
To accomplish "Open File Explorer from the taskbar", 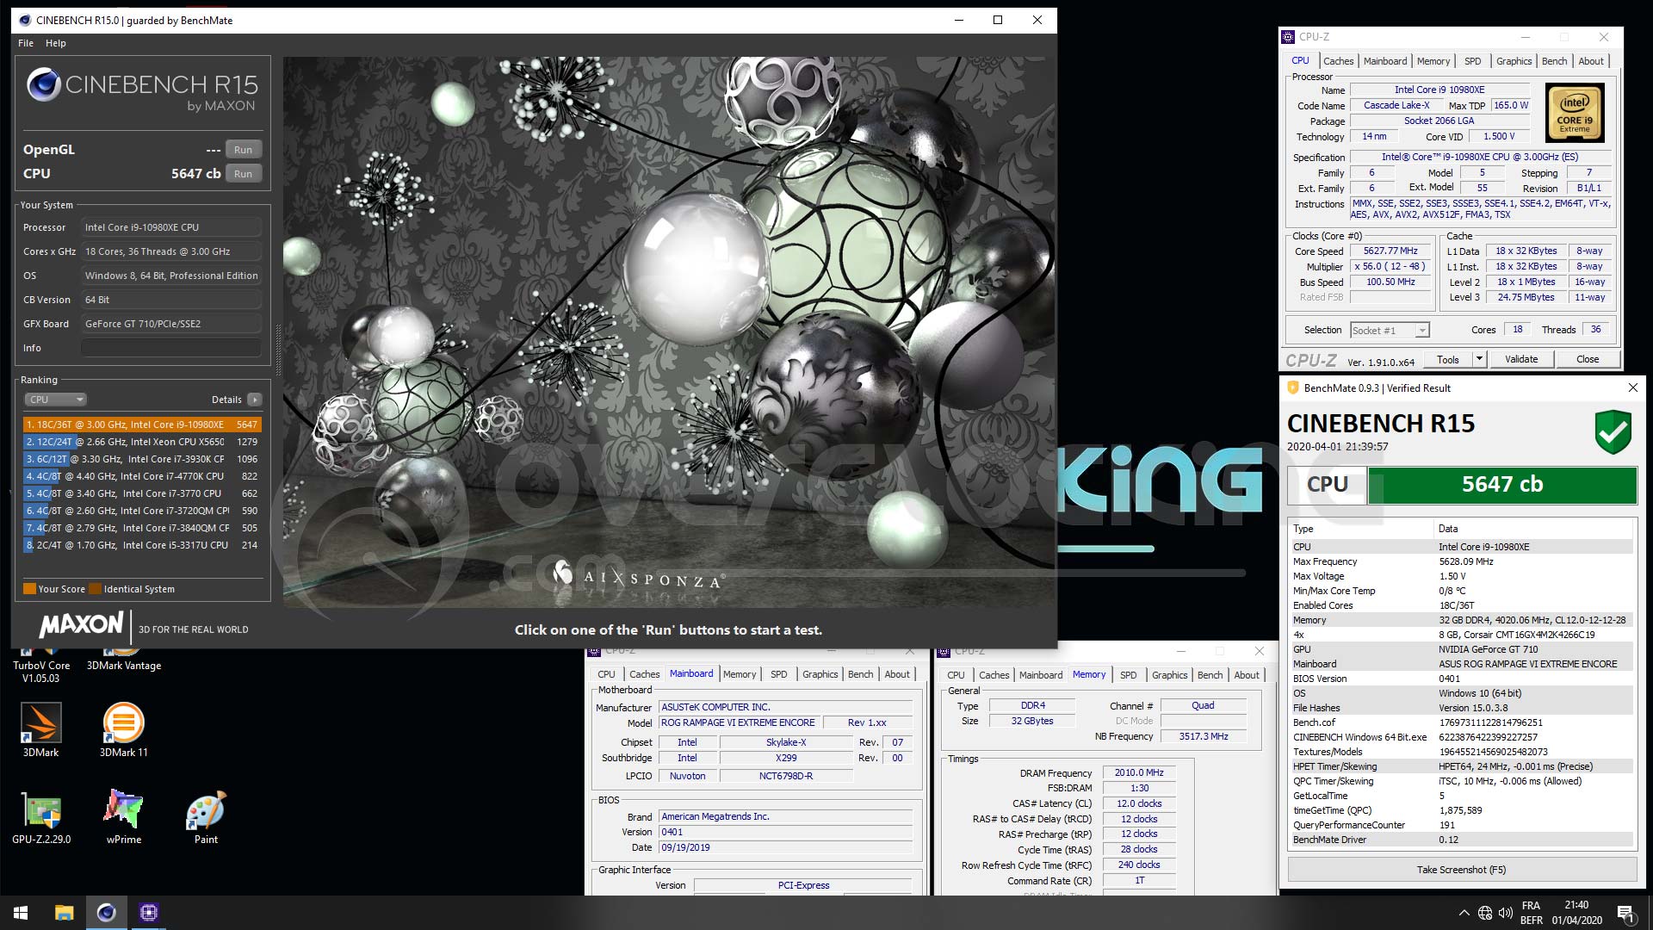I will point(64,913).
